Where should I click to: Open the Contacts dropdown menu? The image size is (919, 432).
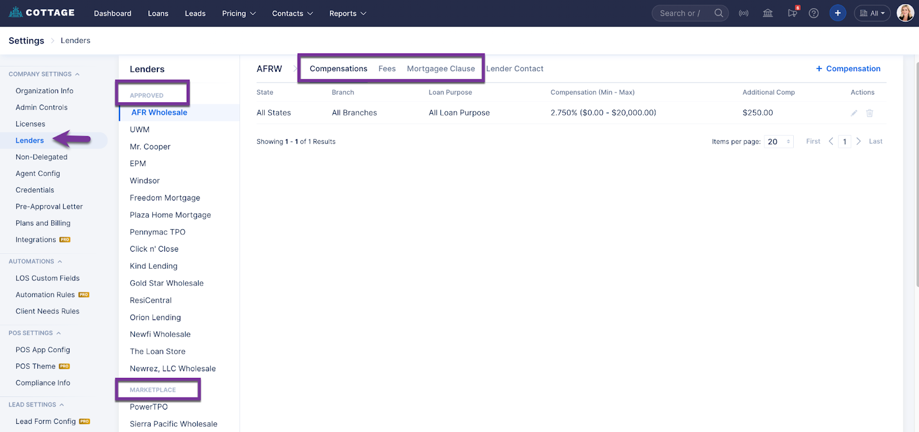[292, 13]
